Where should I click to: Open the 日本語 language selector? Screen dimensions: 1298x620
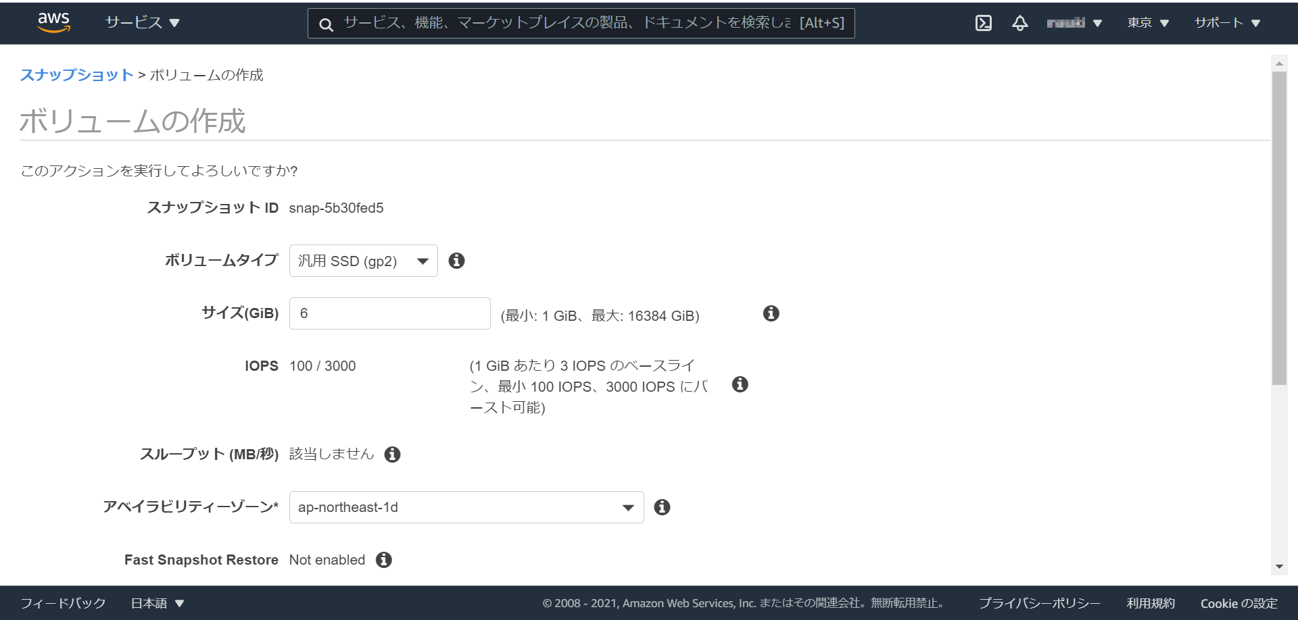tap(158, 603)
